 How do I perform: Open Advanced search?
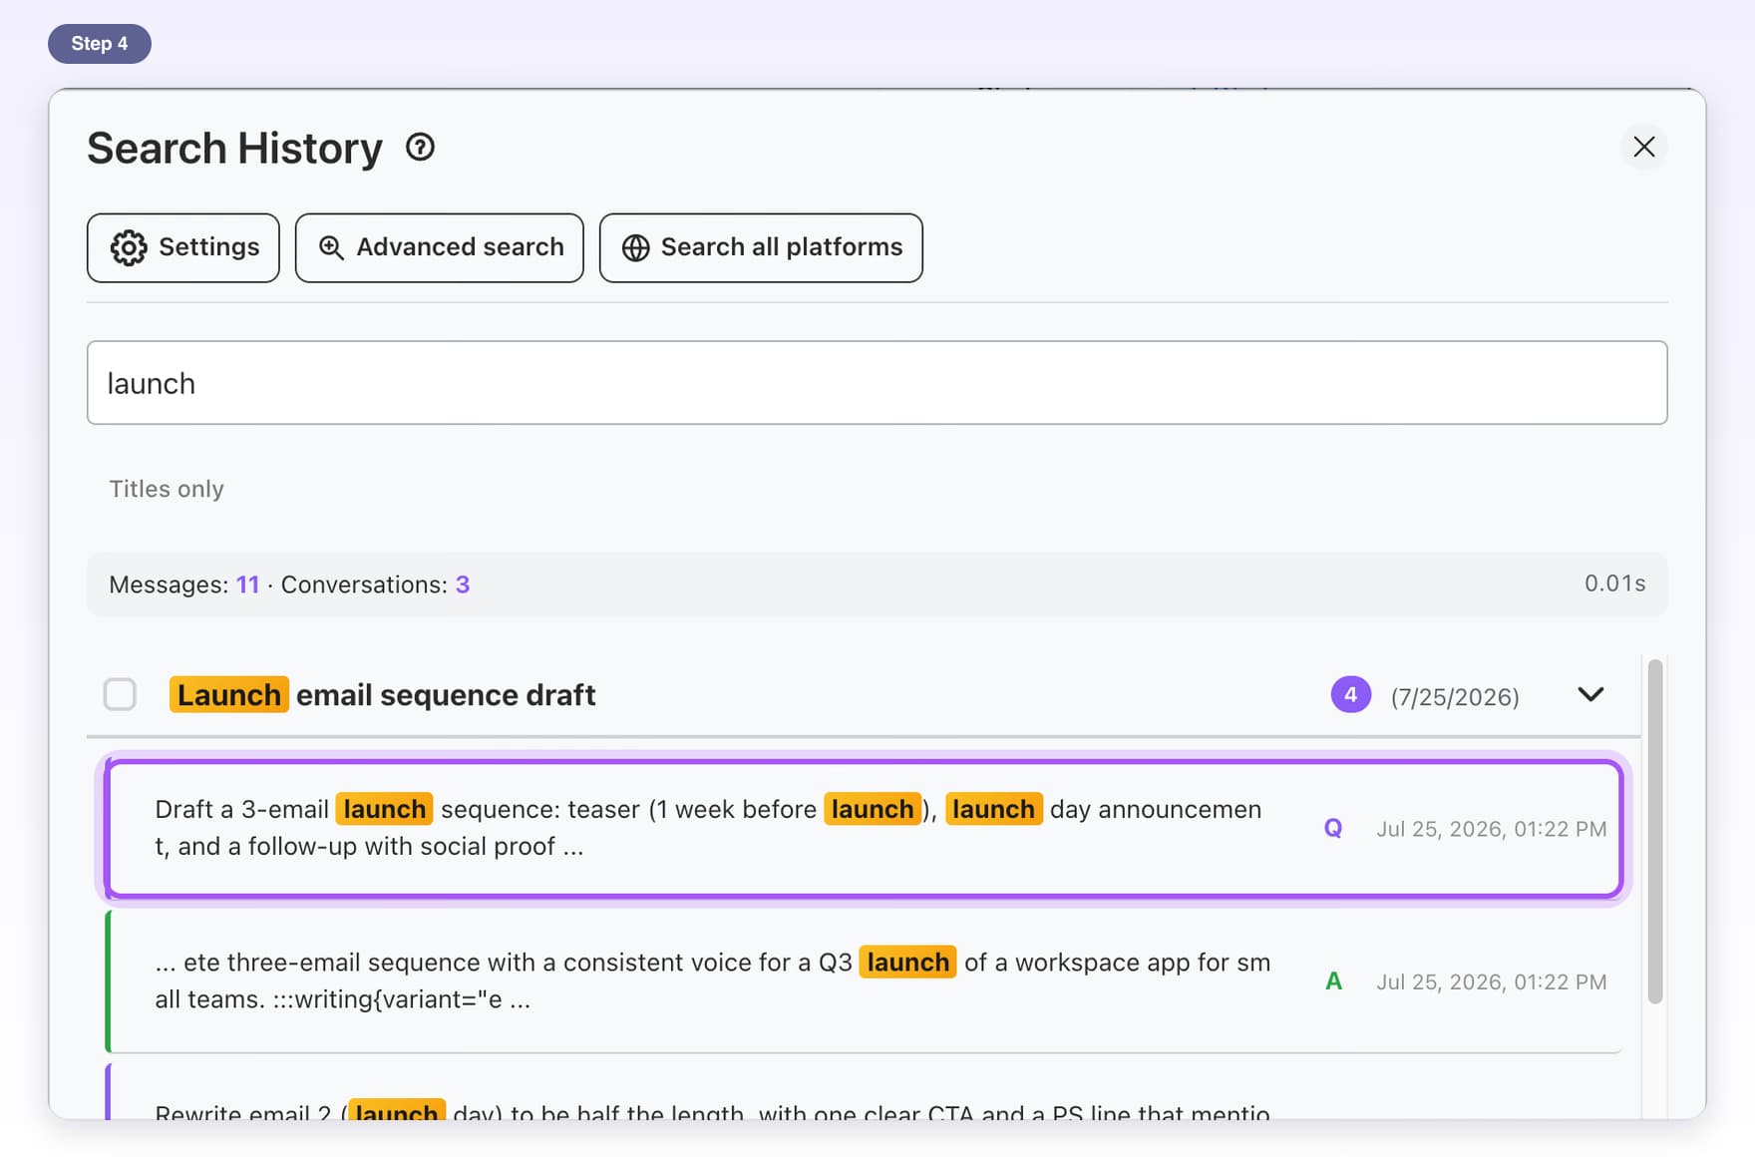tap(440, 247)
